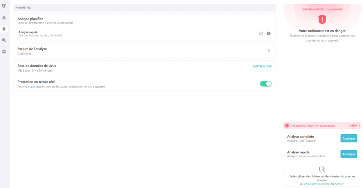The height and width of the screenshot is (188, 363).
Task: Disable Protection en temps réel toggle
Action: (265, 84)
